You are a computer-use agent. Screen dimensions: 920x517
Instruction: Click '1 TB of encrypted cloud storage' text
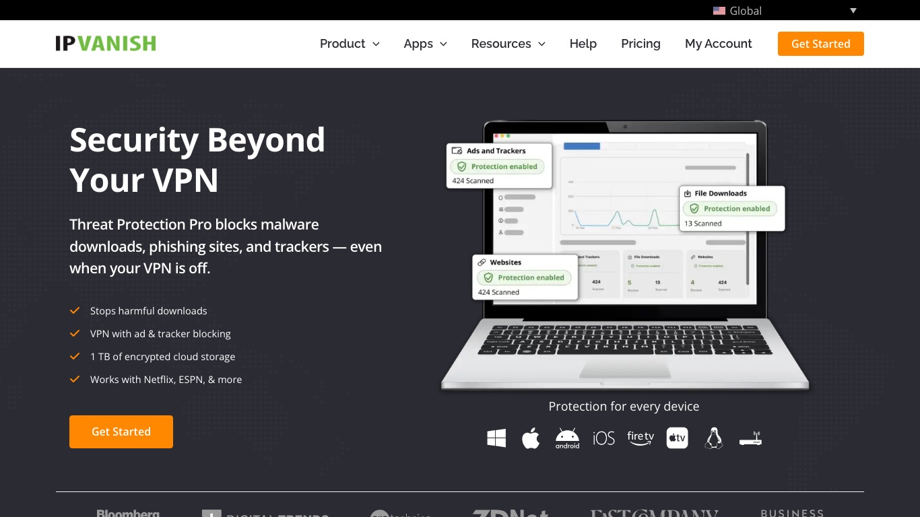tap(163, 357)
